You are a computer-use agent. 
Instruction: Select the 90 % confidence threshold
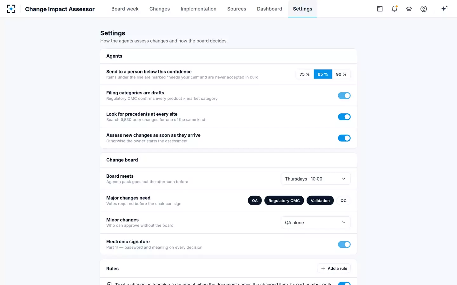pyautogui.click(x=341, y=74)
